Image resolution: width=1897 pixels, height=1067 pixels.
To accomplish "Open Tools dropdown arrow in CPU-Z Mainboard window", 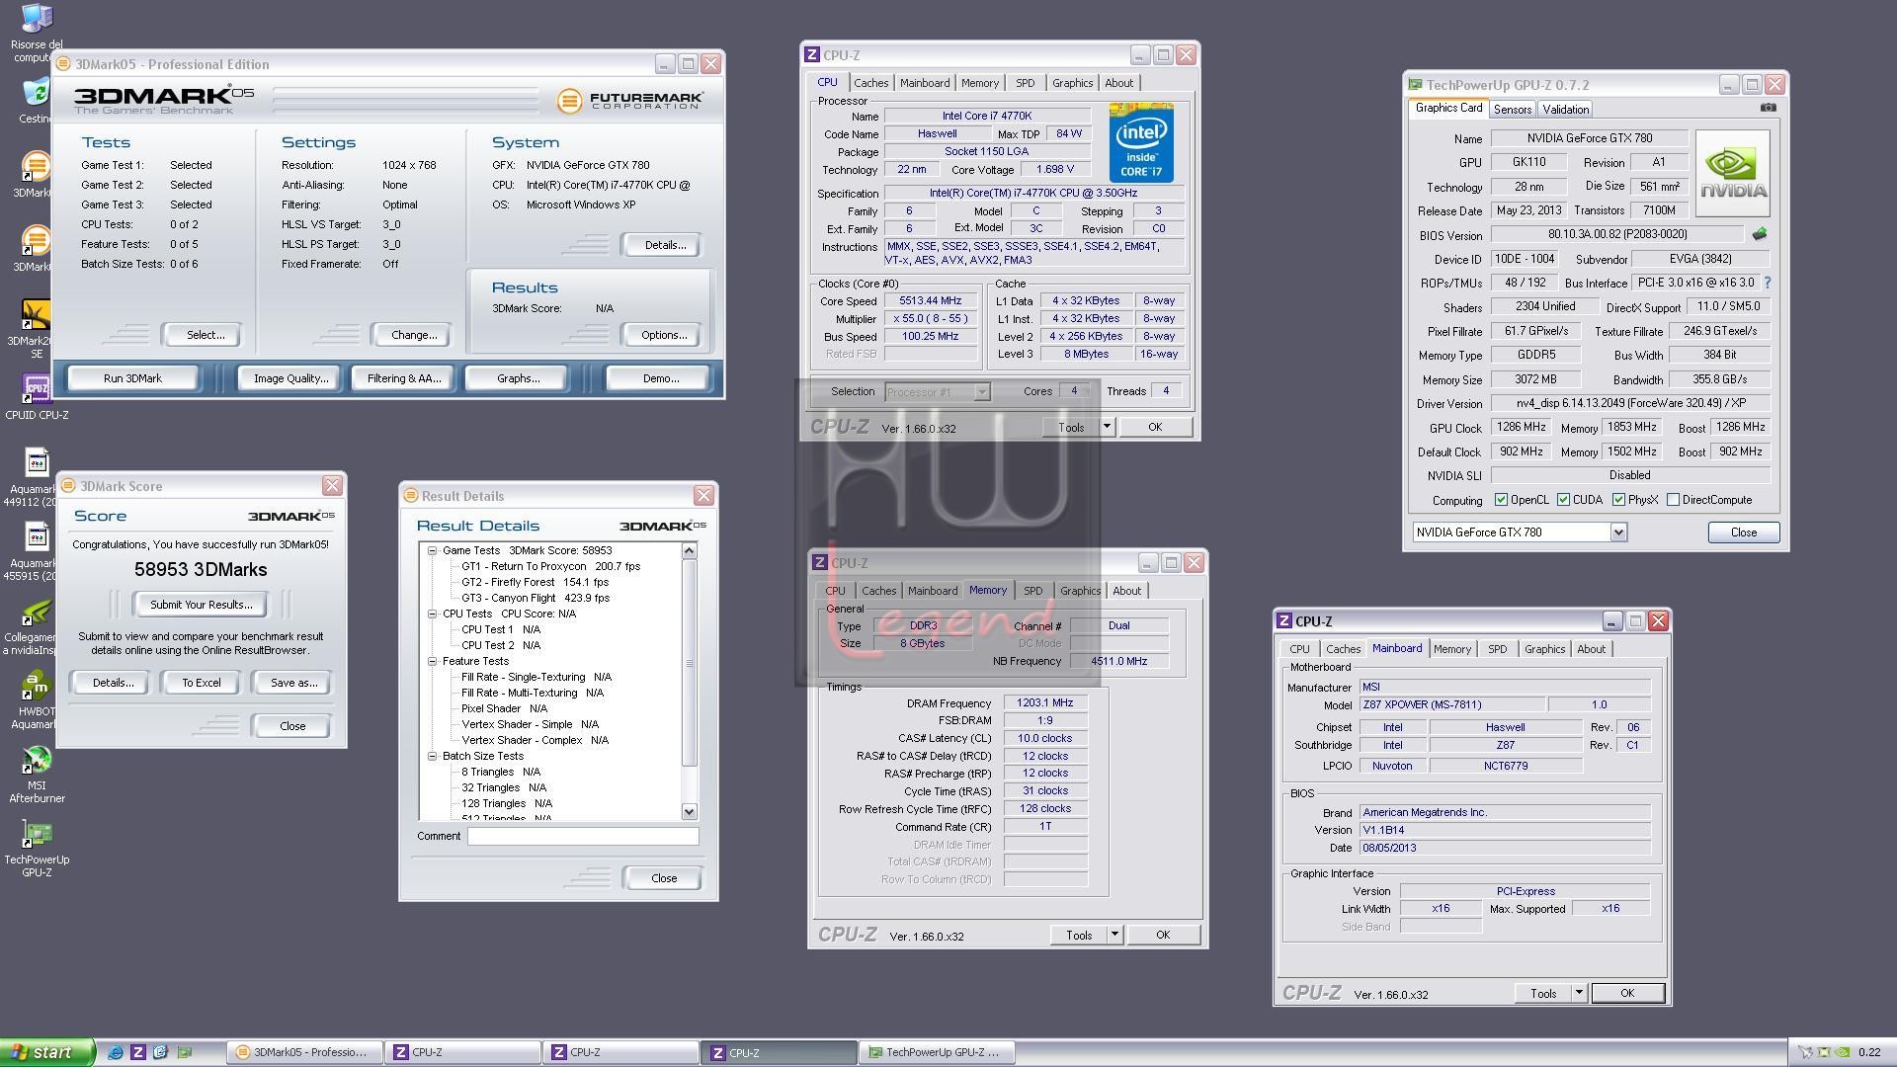I will (x=1579, y=993).
